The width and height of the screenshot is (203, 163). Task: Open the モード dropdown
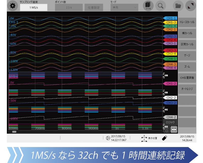[124, 7]
